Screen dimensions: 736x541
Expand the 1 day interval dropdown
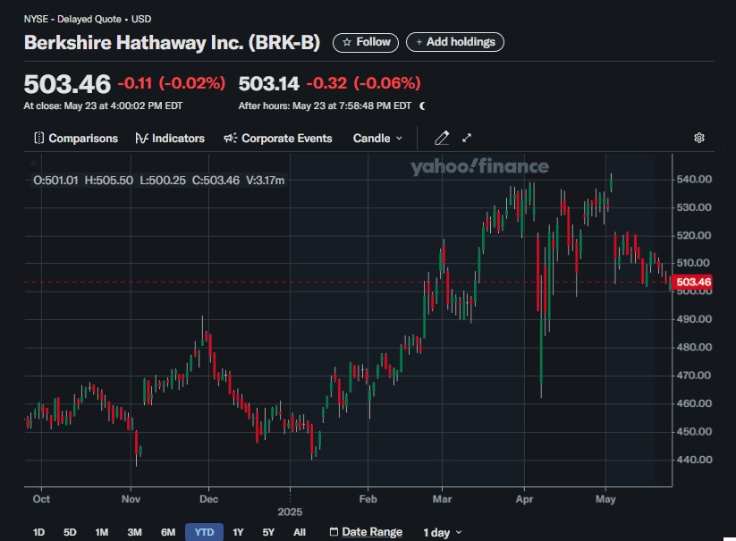443,532
